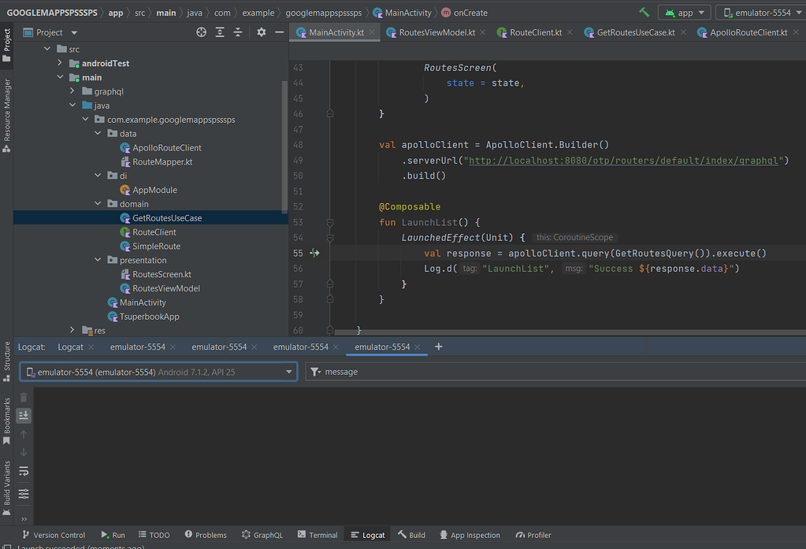The width and height of the screenshot is (806, 549).
Task: Click the Make Project hammer icon
Action: [x=644, y=13]
